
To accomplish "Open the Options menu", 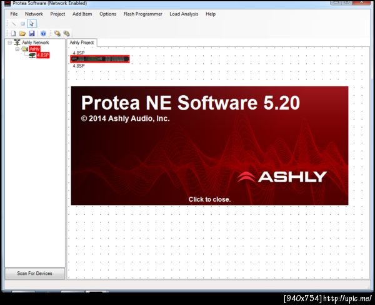I will 108,14.
